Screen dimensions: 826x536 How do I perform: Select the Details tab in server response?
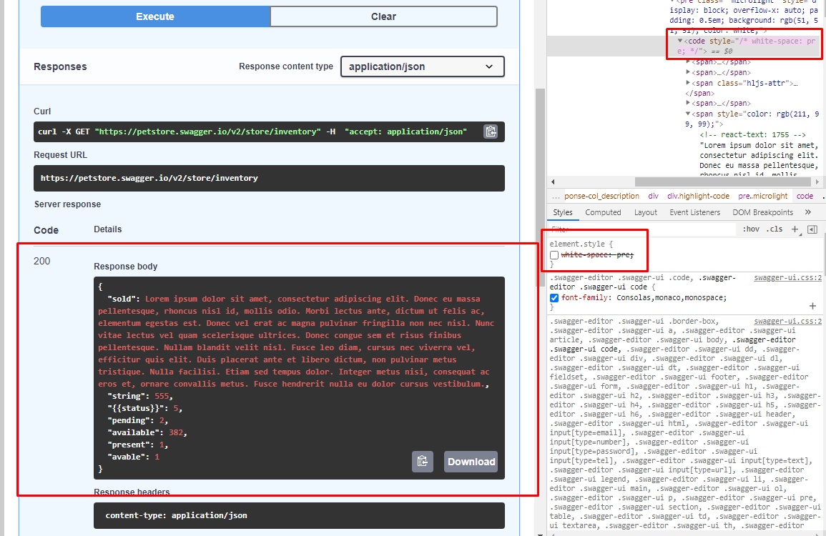coord(107,229)
